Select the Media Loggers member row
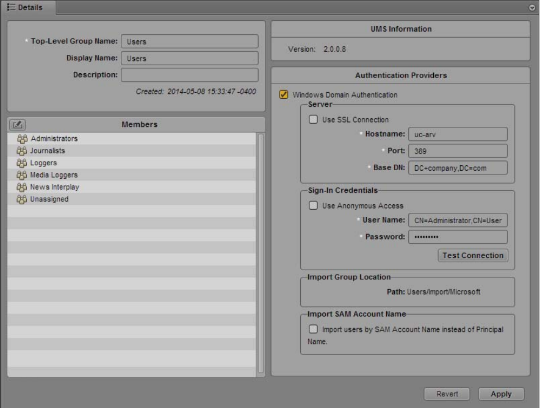This screenshot has height=408, width=540. (x=132, y=175)
